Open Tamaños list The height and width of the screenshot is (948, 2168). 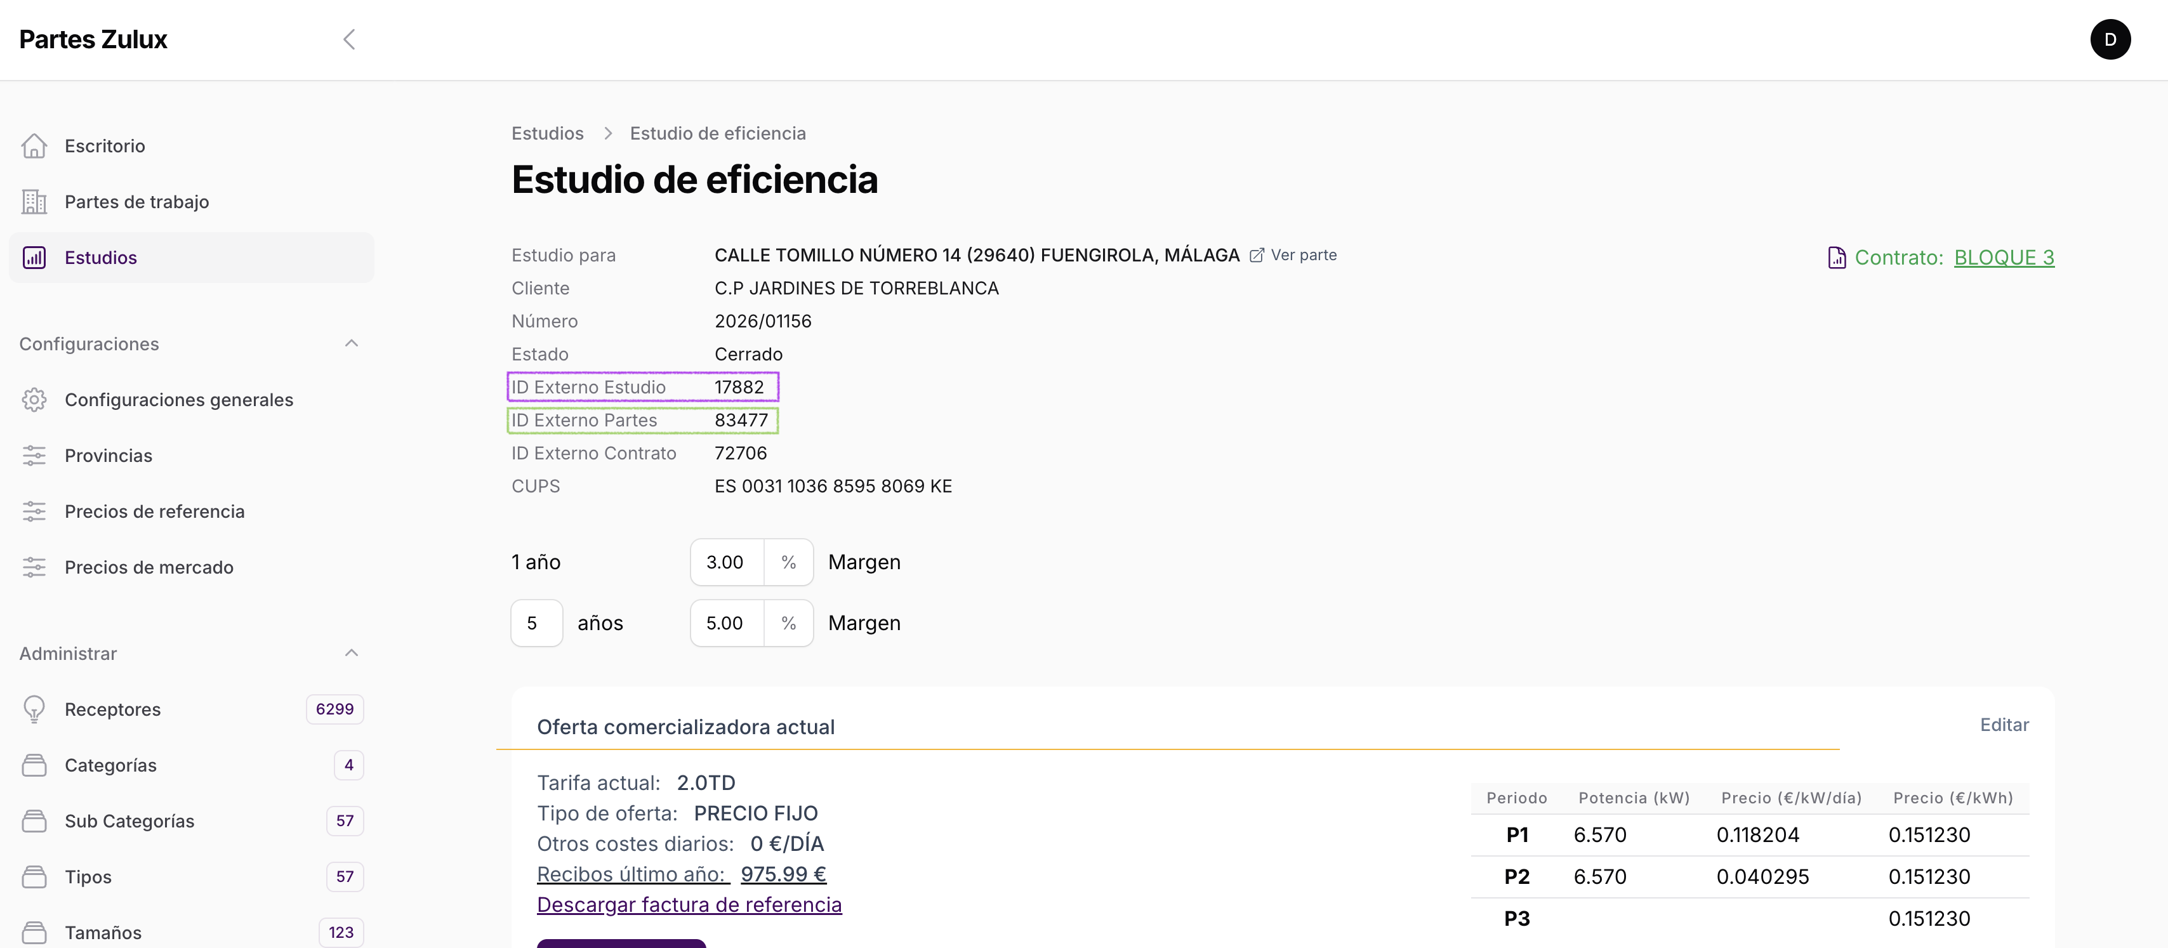[x=191, y=932]
